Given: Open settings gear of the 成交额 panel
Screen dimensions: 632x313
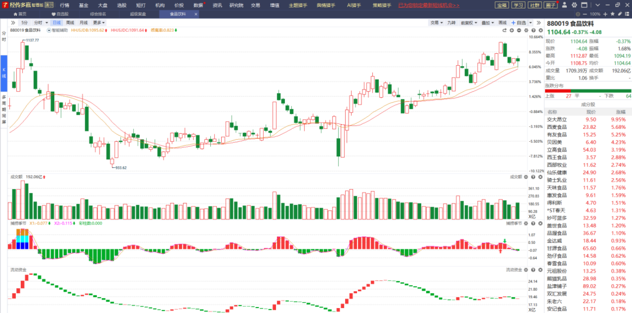Looking at the screenshot, I should click(x=526, y=177).
